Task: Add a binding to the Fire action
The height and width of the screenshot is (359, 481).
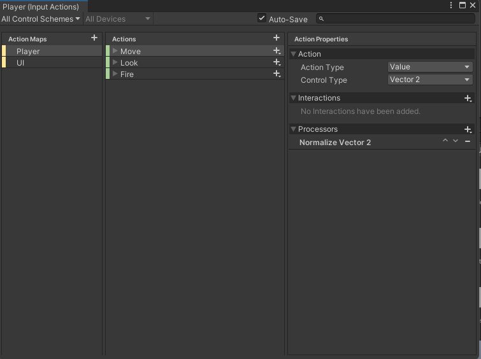Action: click(x=277, y=74)
